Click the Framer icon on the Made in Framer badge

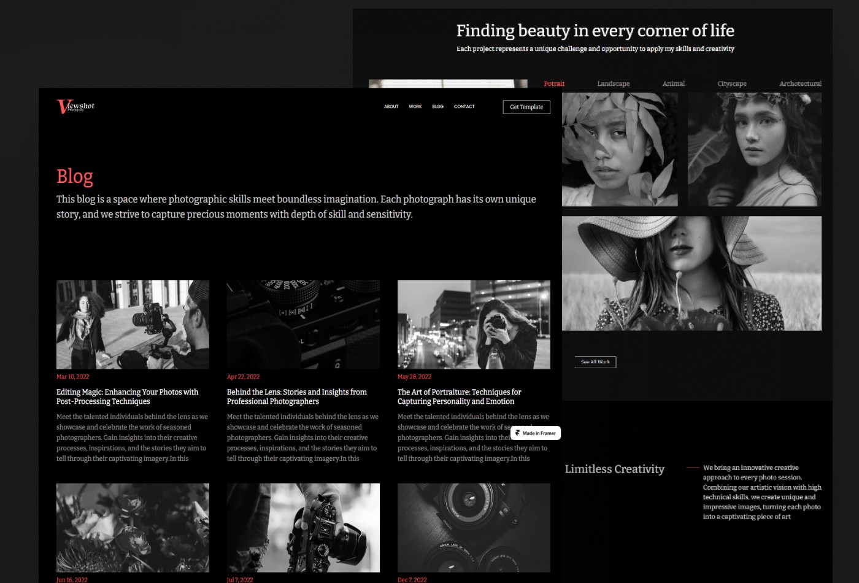[x=517, y=433]
